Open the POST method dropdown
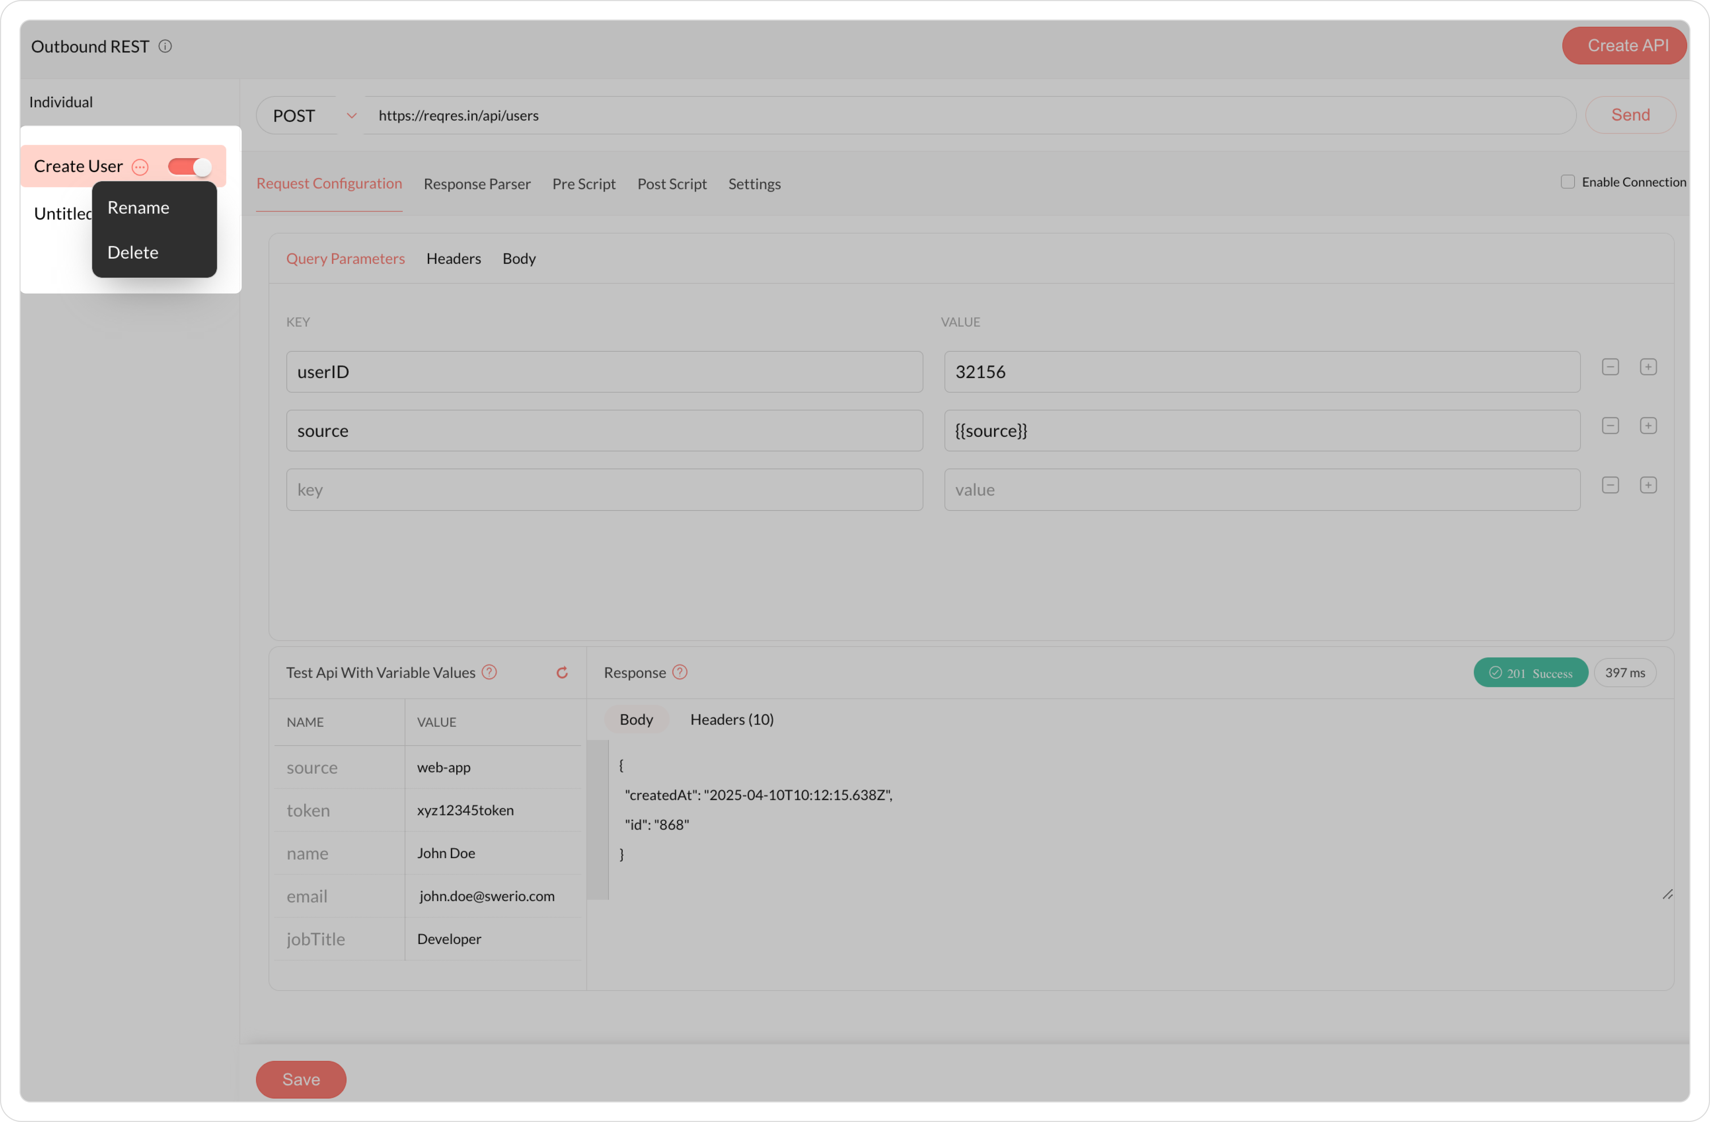1710x1122 pixels. pyautogui.click(x=351, y=116)
